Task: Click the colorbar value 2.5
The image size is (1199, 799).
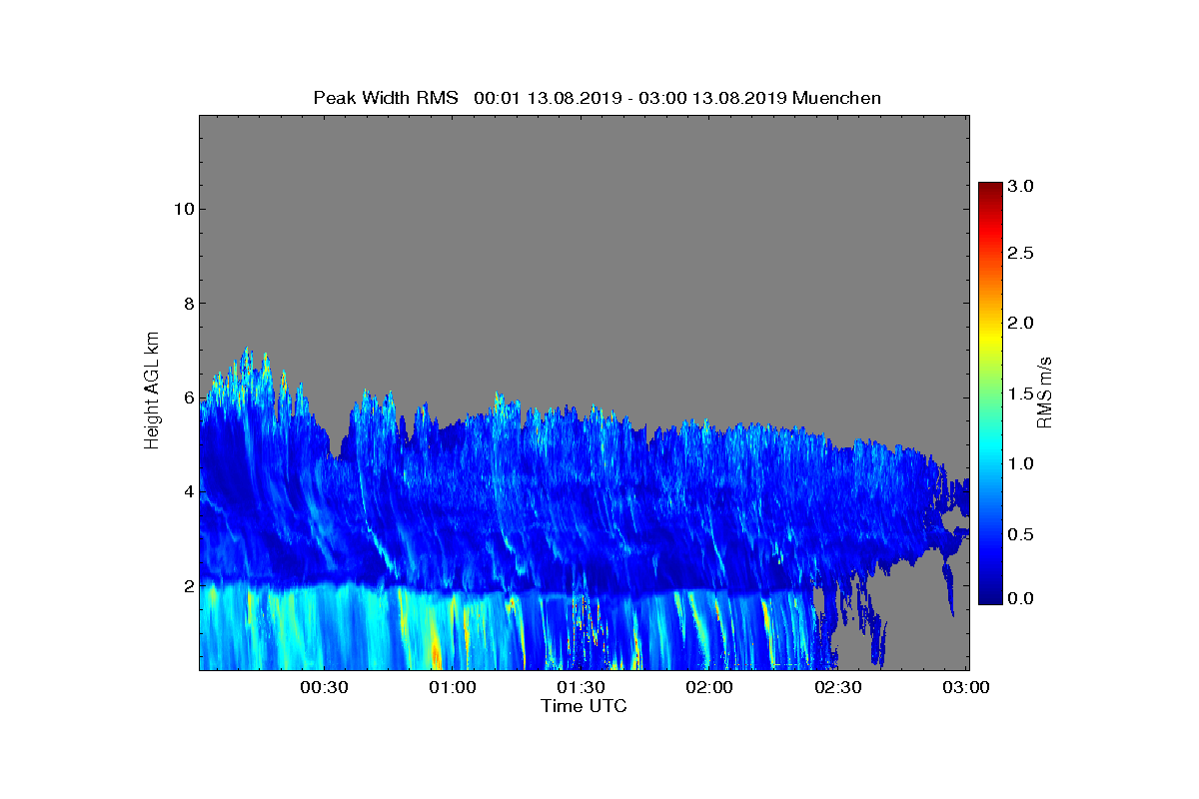Action: 1020,254
